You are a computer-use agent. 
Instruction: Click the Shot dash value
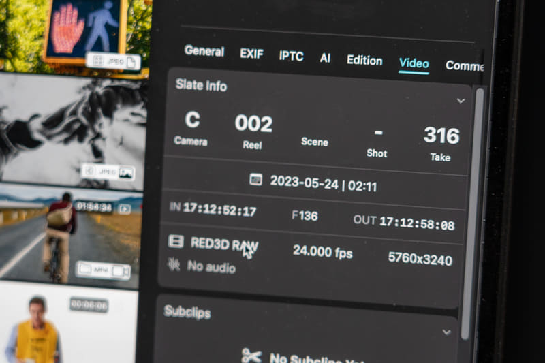click(379, 132)
